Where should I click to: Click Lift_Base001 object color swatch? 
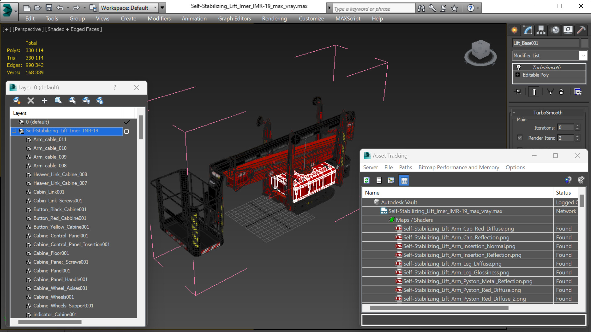coord(584,43)
